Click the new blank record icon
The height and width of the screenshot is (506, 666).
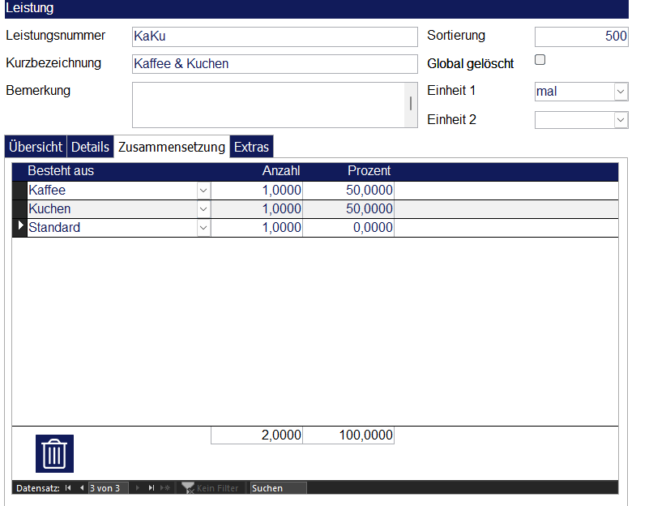(x=164, y=488)
